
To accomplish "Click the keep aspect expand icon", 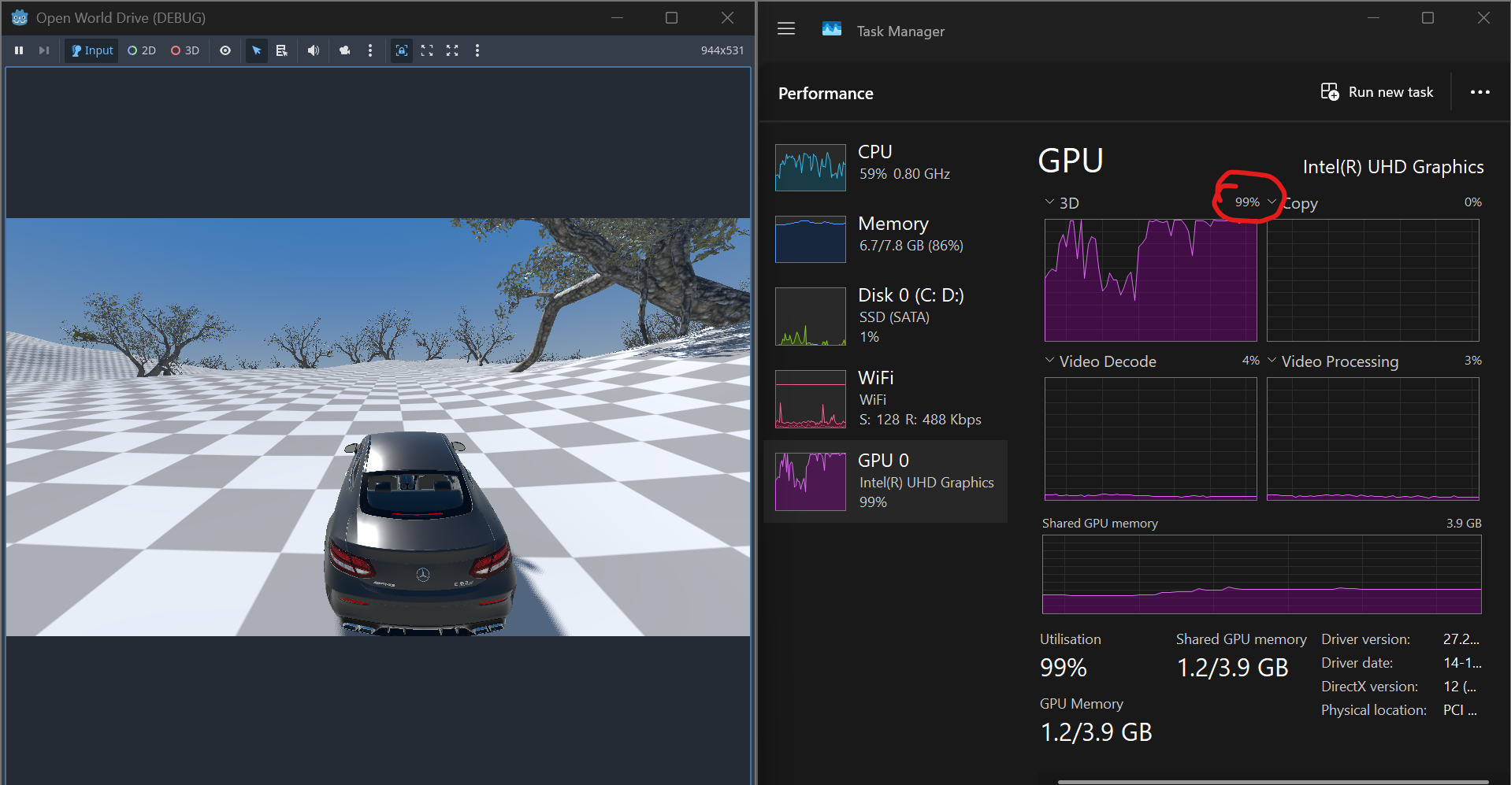I will click(x=427, y=50).
